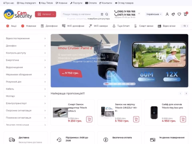Go to previous category bar page arrow
The width and height of the screenshot is (192, 144).
click(x=182, y=26)
